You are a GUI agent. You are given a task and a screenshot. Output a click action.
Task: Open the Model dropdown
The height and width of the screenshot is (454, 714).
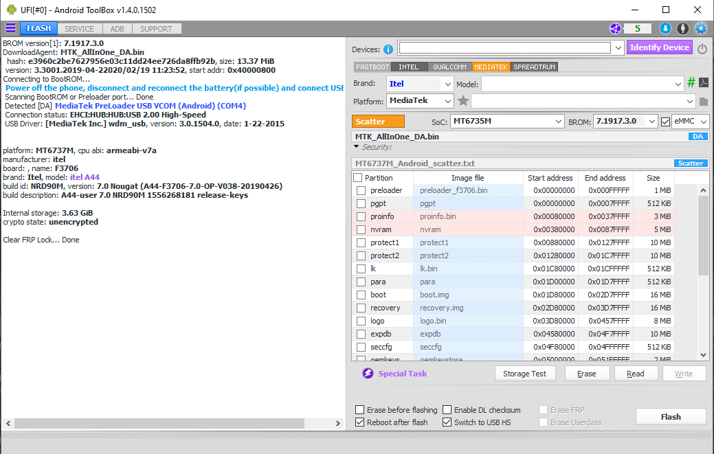678,84
